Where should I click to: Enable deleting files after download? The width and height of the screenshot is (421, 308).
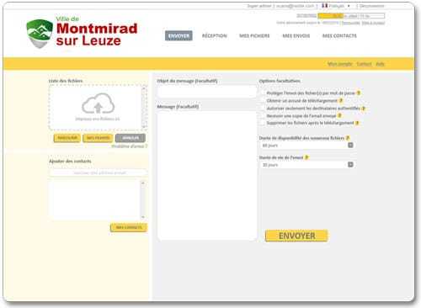[263, 123]
